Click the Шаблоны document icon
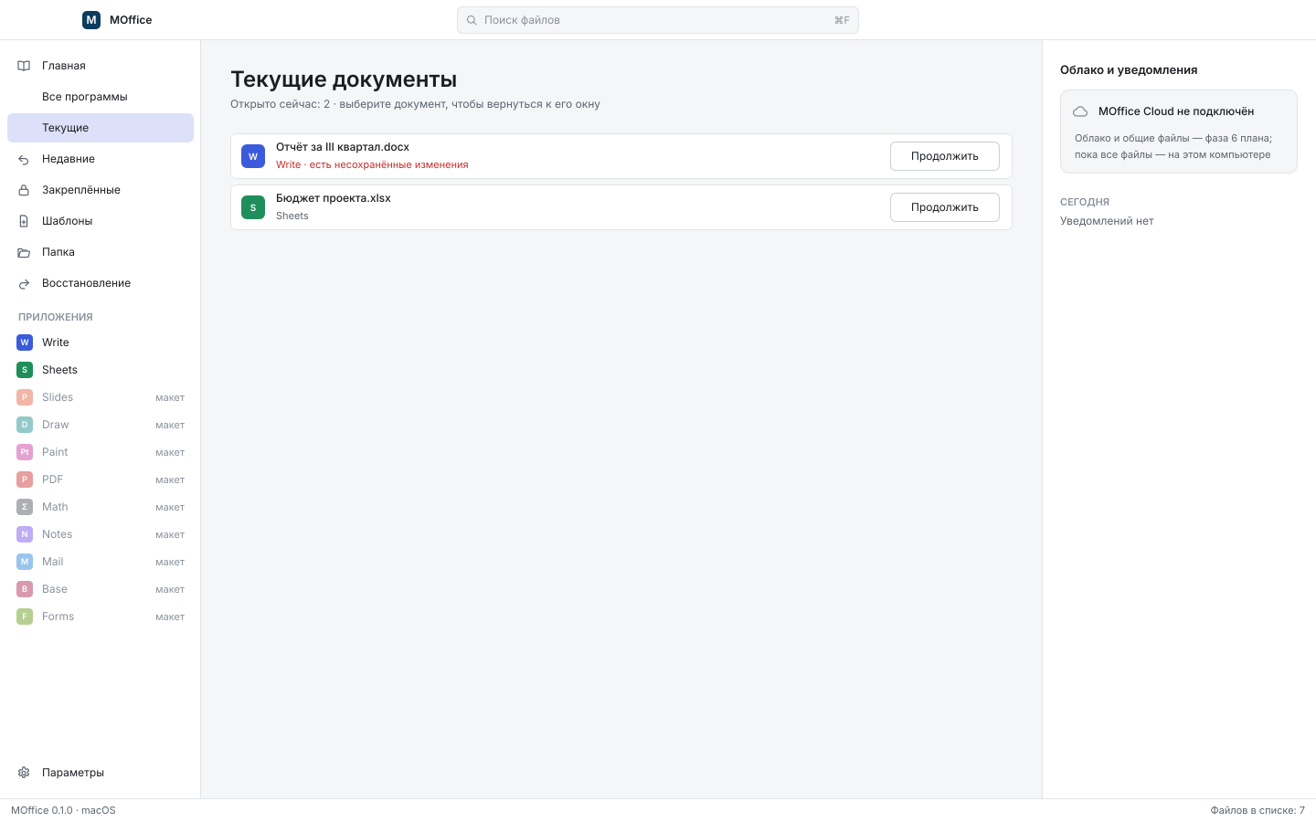The height and width of the screenshot is (822, 1316). tap(24, 221)
